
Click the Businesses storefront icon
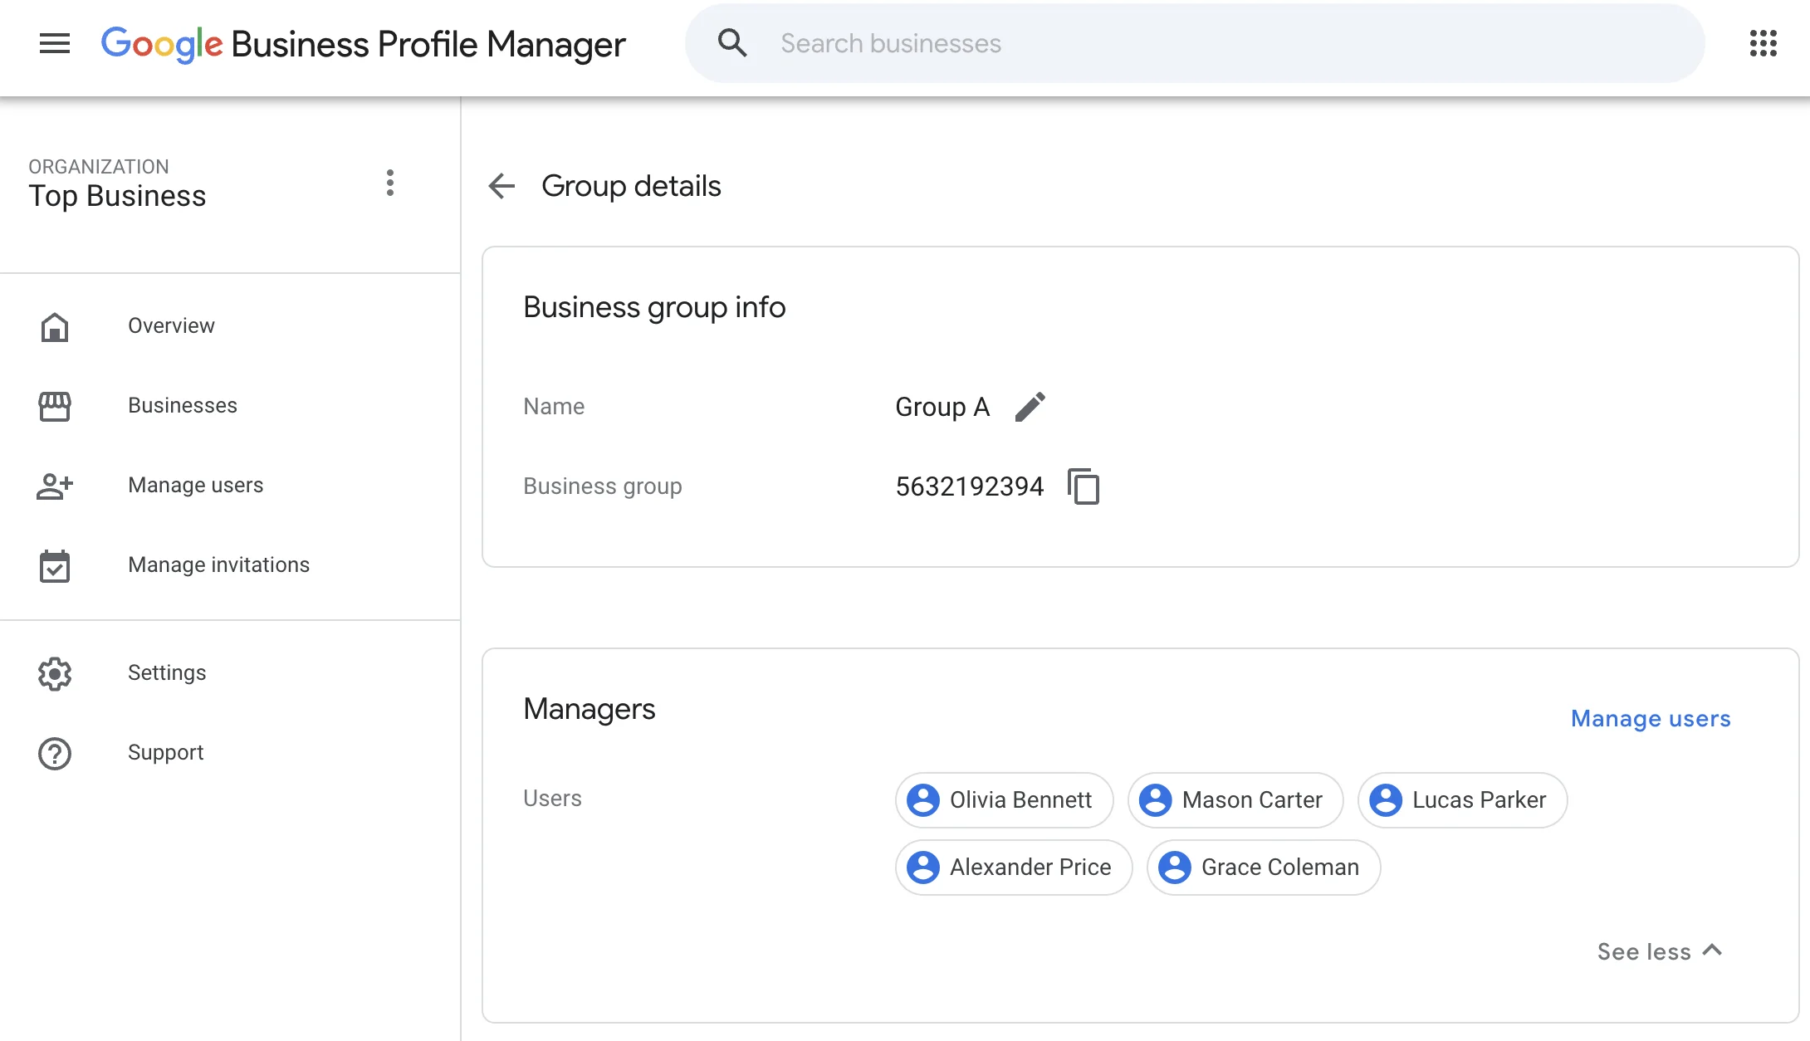(55, 406)
